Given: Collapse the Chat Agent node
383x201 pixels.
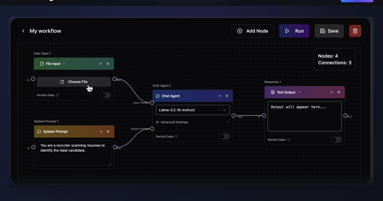Looking at the screenshot, I should click(220, 96).
